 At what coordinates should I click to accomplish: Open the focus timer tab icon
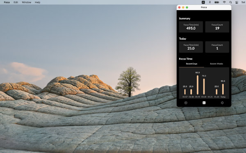186,103
